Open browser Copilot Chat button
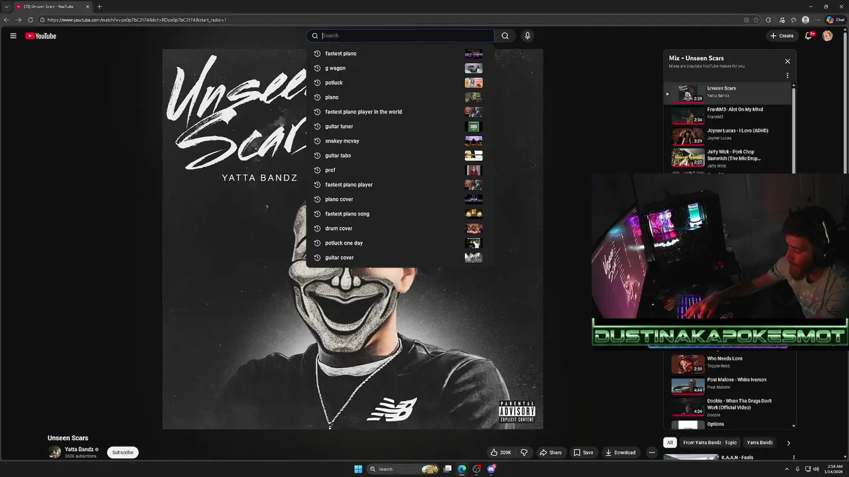The height and width of the screenshot is (477, 849). pos(835,20)
